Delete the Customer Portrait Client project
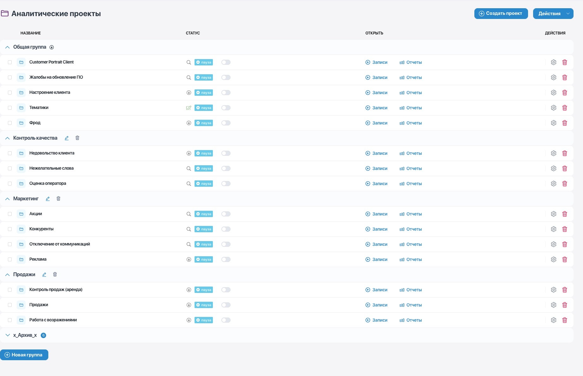583x376 pixels. (x=565, y=62)
